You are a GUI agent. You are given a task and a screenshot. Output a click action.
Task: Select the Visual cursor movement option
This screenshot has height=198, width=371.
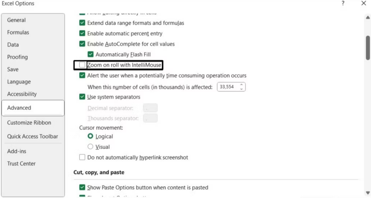[x=91, y=147]
